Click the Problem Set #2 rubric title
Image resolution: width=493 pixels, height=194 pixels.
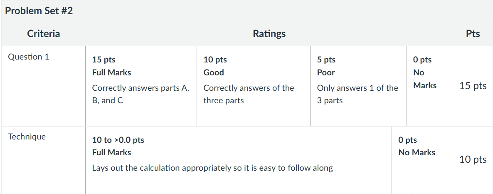pyautogui.click(x=39, y=11)
